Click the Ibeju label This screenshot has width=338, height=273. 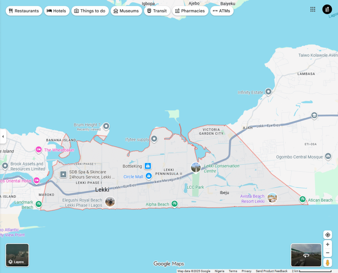click(x=224, y=192)
